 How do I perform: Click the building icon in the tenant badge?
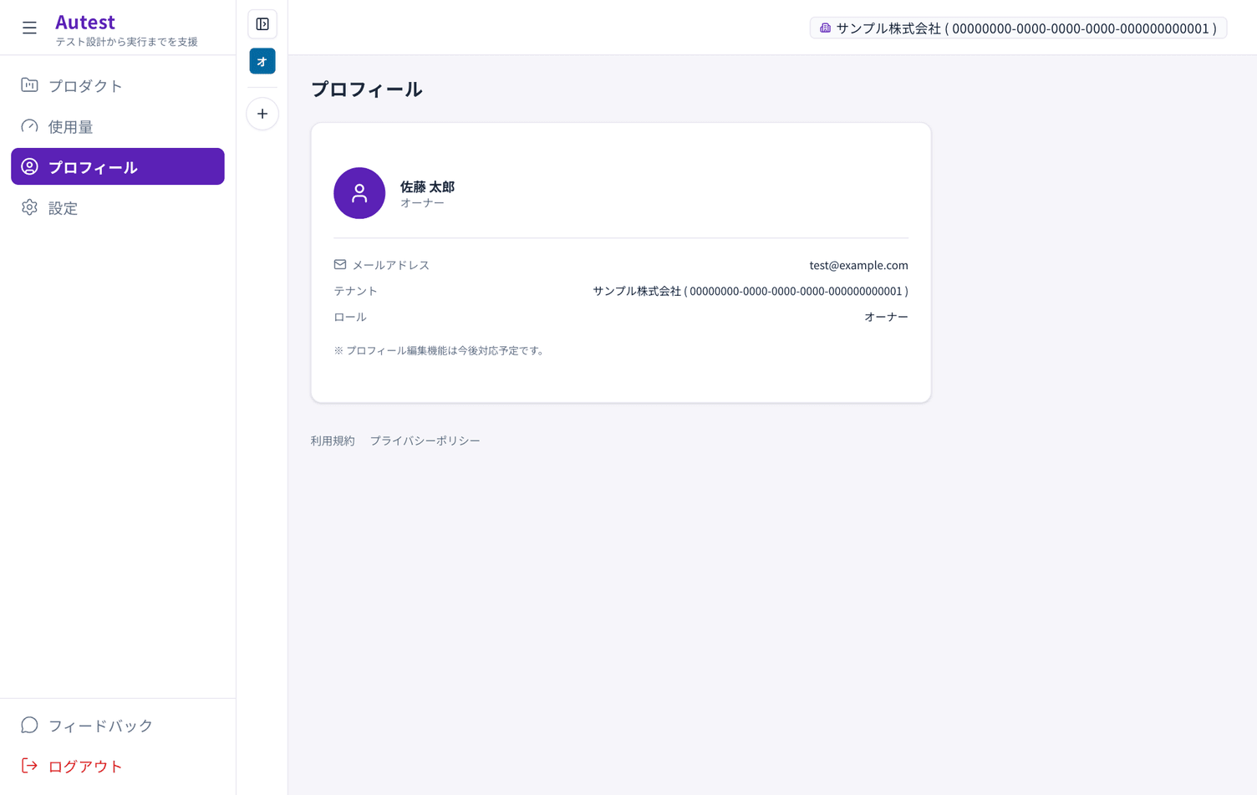click(825, 28)
